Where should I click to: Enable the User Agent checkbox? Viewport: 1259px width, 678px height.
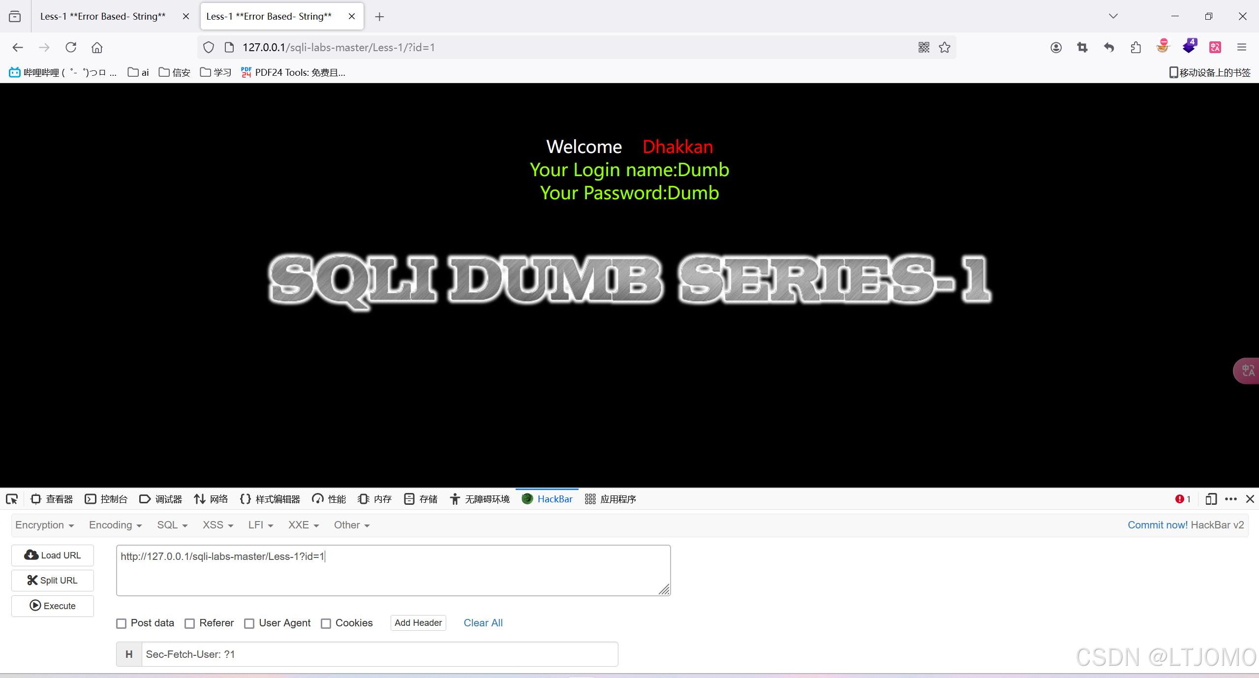249,623
